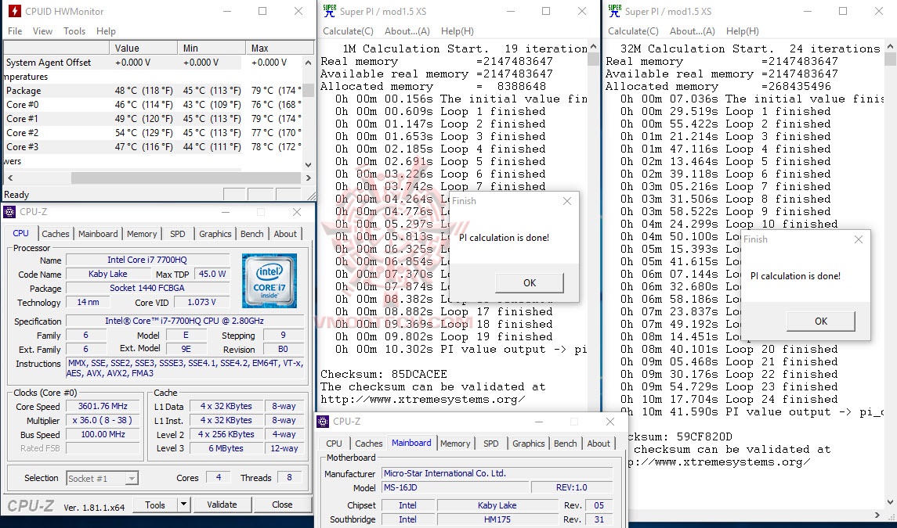Viewport: 897px width, 528px height.
Task: Click the 1M checksum text 85DCACEE
Action: [419, 374]
